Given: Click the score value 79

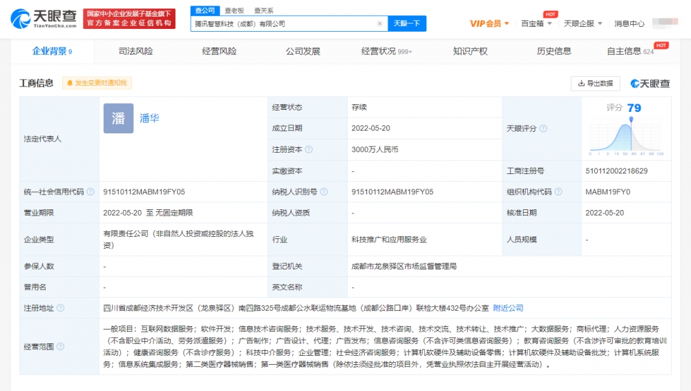Looking at the screenshot, I should 634,108.
